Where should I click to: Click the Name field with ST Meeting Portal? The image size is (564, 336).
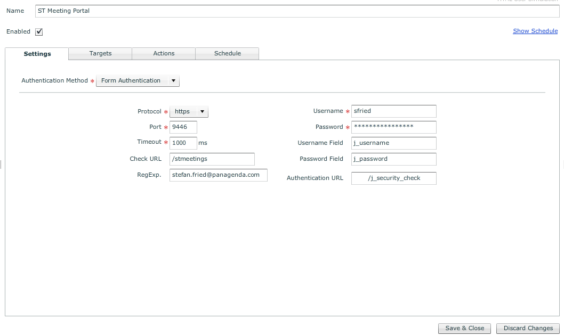[297, 11]
